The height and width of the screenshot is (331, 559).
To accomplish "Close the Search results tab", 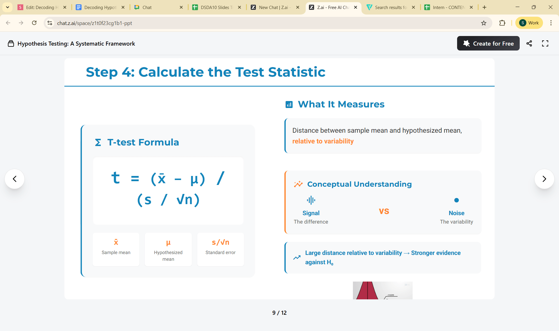I will pos(413,7).
